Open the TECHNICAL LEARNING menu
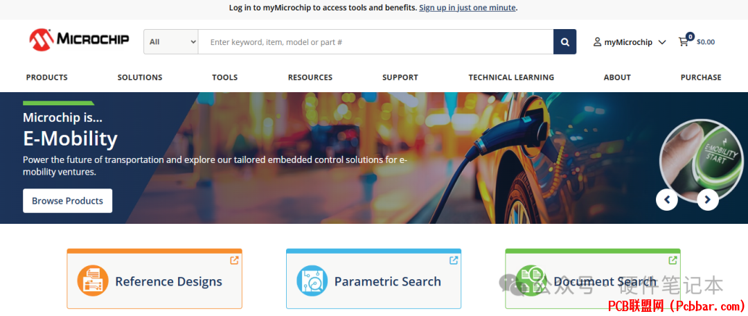The width and height of the screenshot is (748, 316). (x=511, y=78)
